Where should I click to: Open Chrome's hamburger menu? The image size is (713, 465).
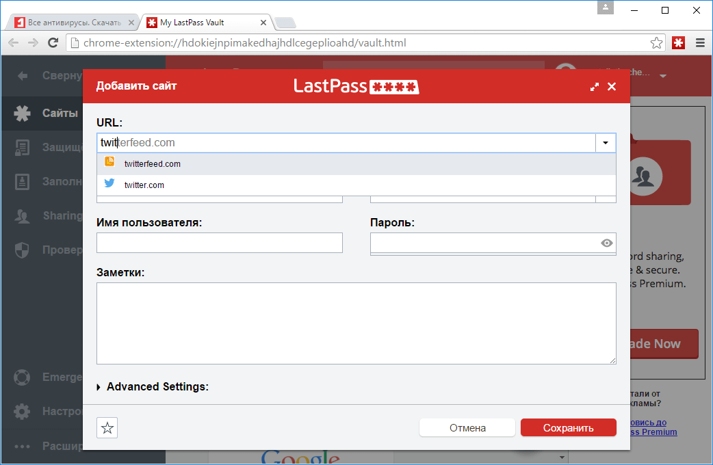click(x=699, y=42)
